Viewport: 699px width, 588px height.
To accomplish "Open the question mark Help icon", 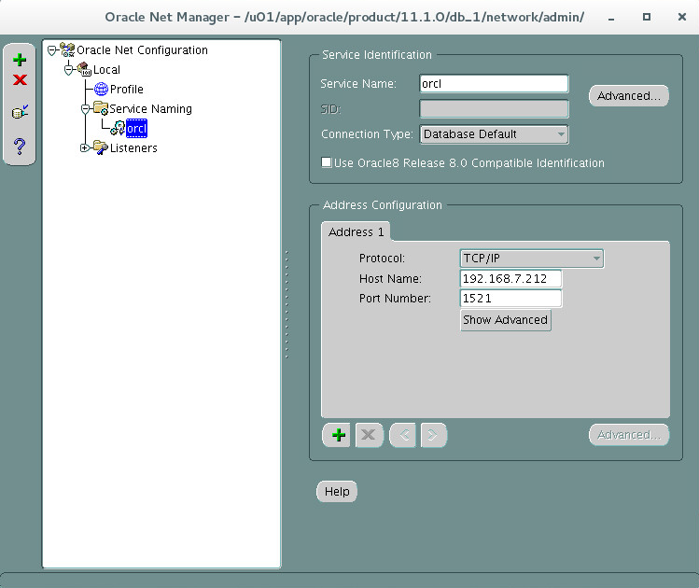I will [20, 146].
